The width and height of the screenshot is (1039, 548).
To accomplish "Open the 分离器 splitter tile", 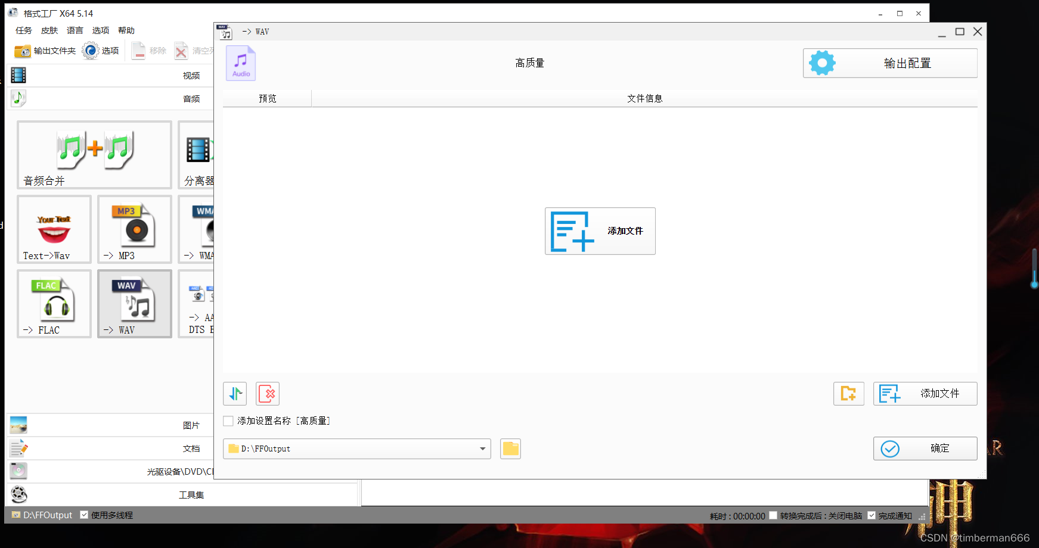I will coord(196,155).
